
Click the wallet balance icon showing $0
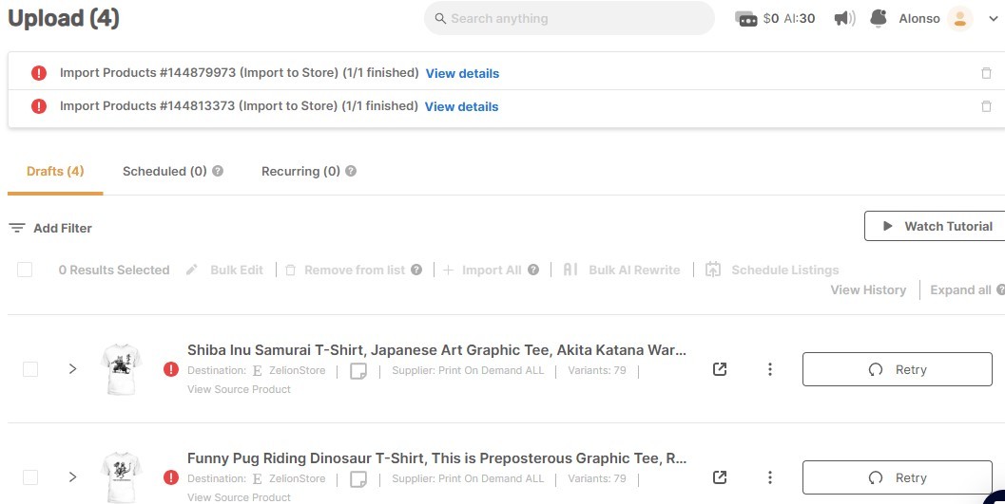(746, 19)
